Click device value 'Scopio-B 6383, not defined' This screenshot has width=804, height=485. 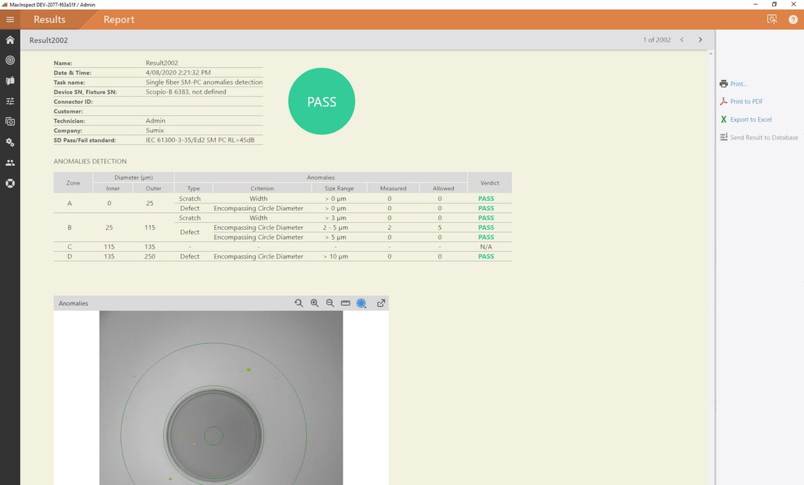pyautogui.click(x=185, y=92)
